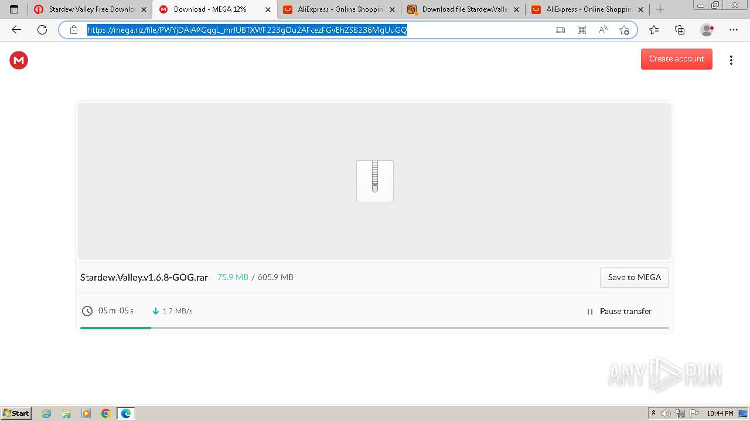
Task: Click the network tray icon
Action: [x=680, y=413]
